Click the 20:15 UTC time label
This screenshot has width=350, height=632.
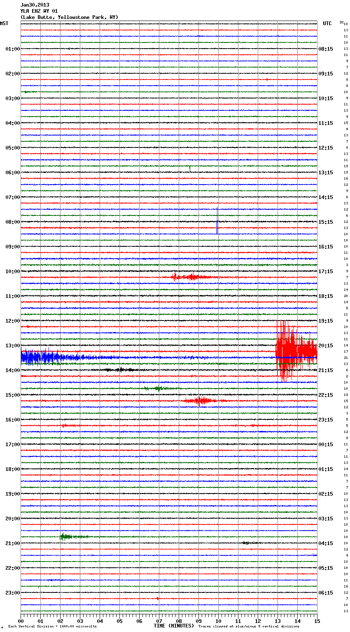point(326,346)
